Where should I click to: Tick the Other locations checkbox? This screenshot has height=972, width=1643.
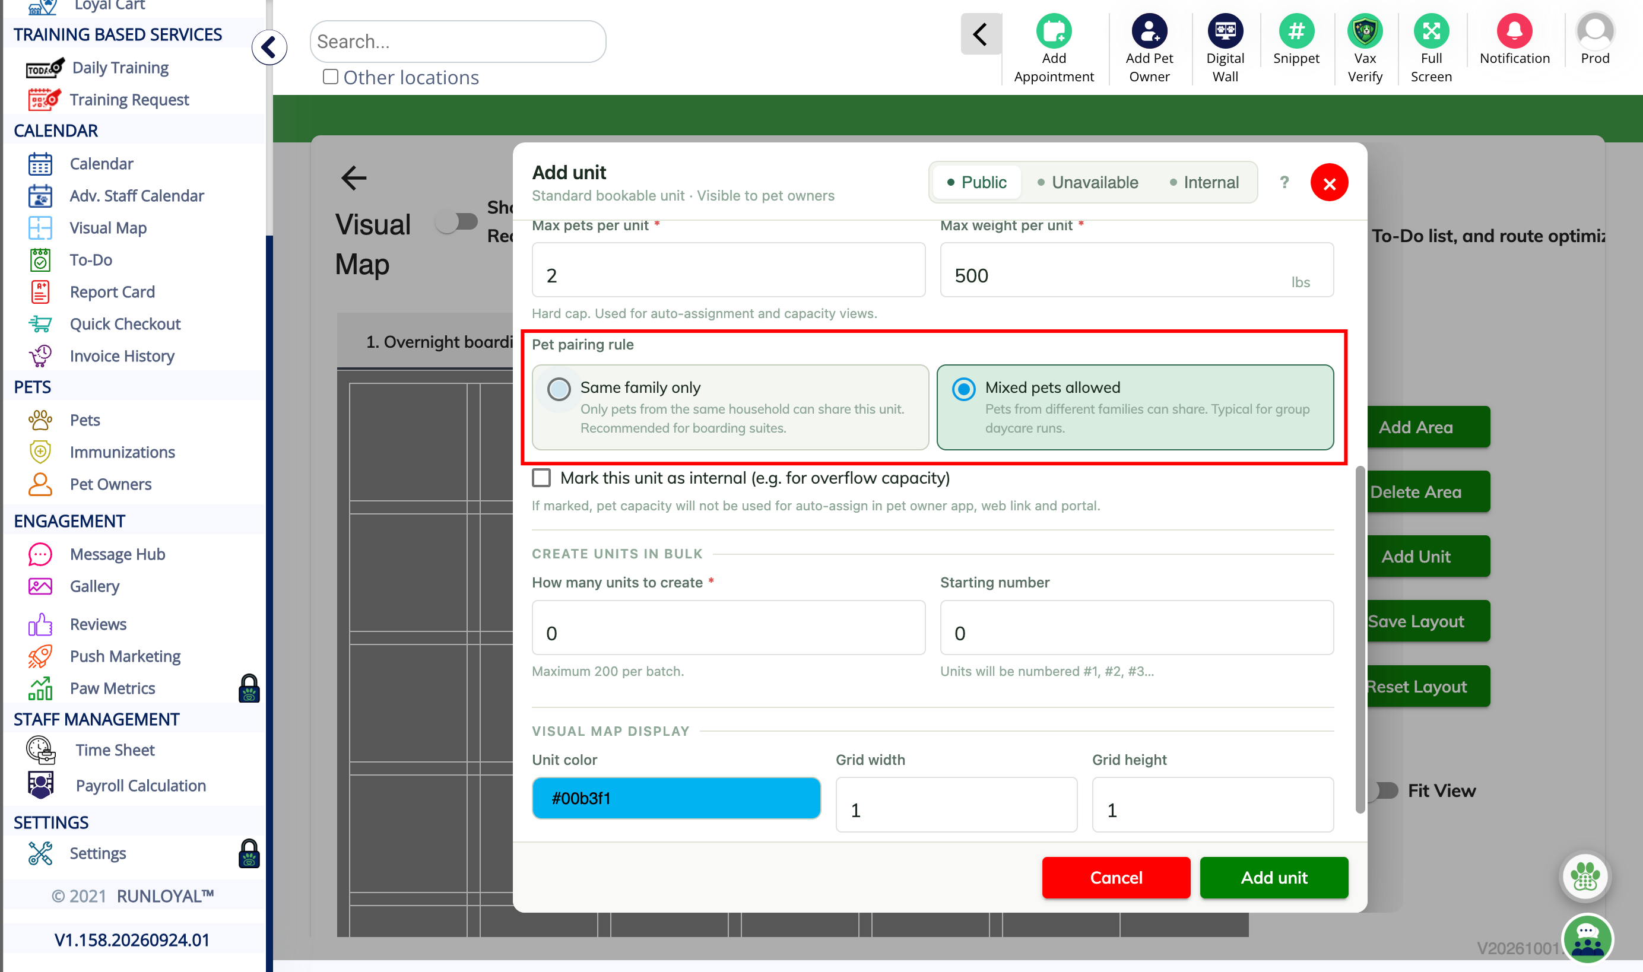(x=330, y=77)
